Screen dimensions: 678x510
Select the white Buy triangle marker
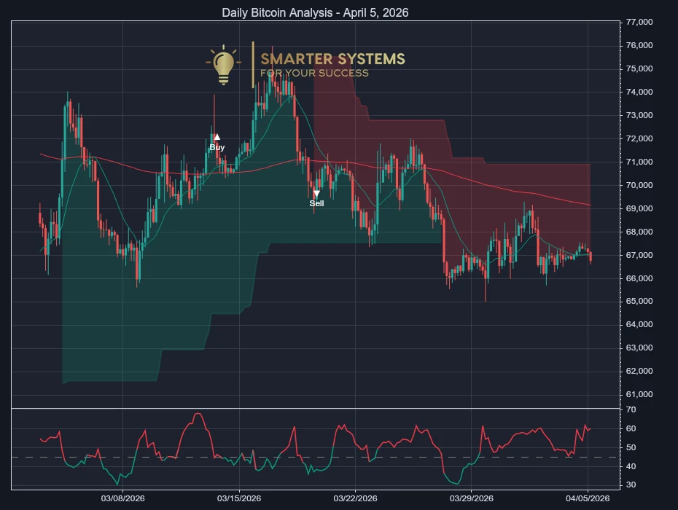(216, 136)
